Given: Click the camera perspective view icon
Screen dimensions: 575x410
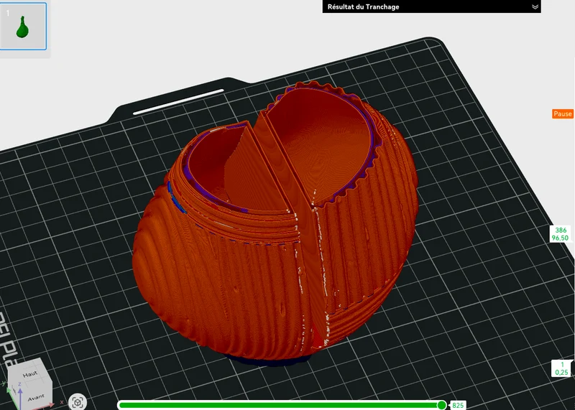Looking at the screenshot, I should coord(78,402).
